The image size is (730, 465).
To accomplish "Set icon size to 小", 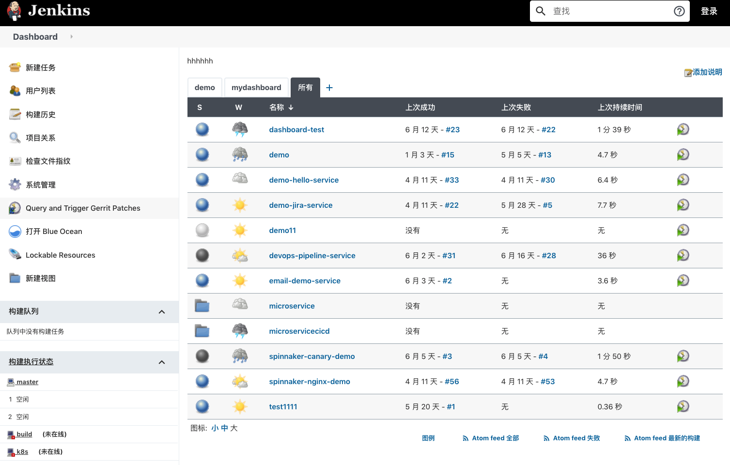I will click(x=215, y=428).
